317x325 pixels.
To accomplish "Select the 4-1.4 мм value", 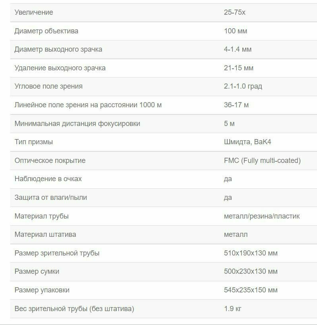I will point(238,49).
